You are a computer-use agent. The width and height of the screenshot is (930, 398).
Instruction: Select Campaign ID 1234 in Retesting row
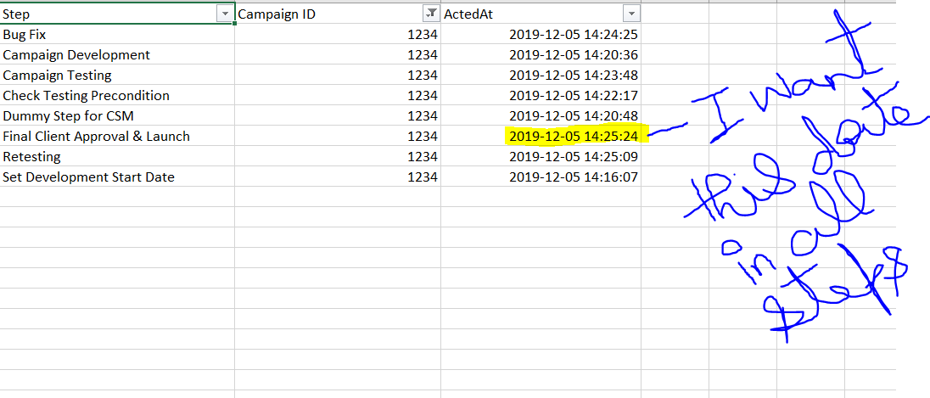click(x=338, y=157)
